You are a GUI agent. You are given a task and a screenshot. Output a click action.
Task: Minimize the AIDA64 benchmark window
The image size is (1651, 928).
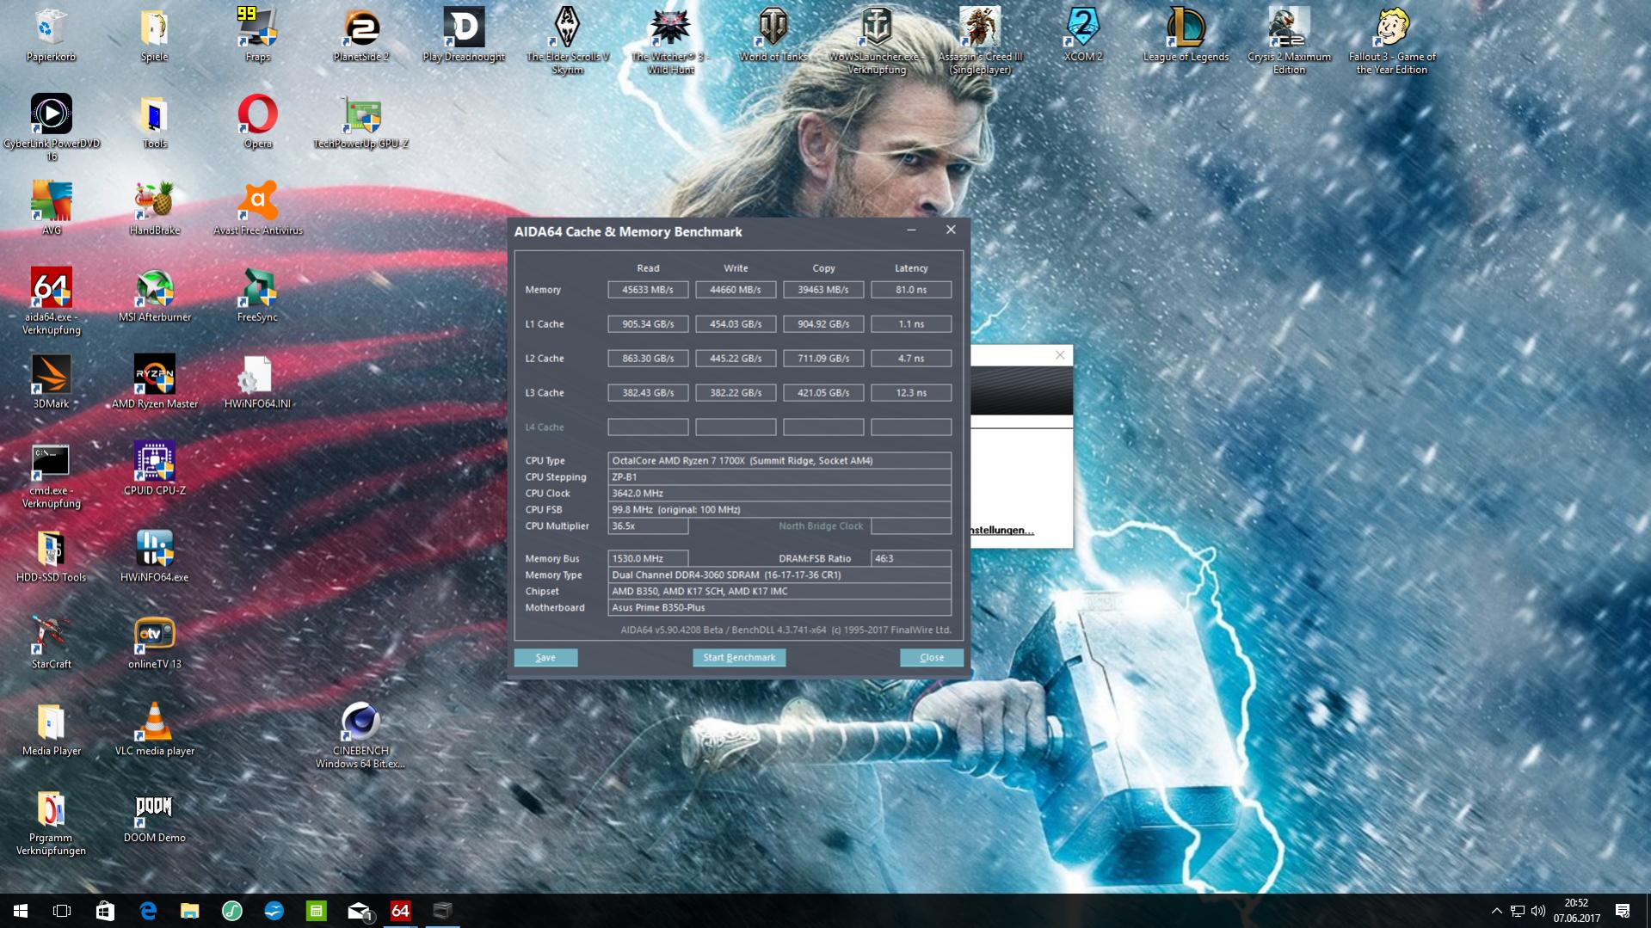click(911, 230)
